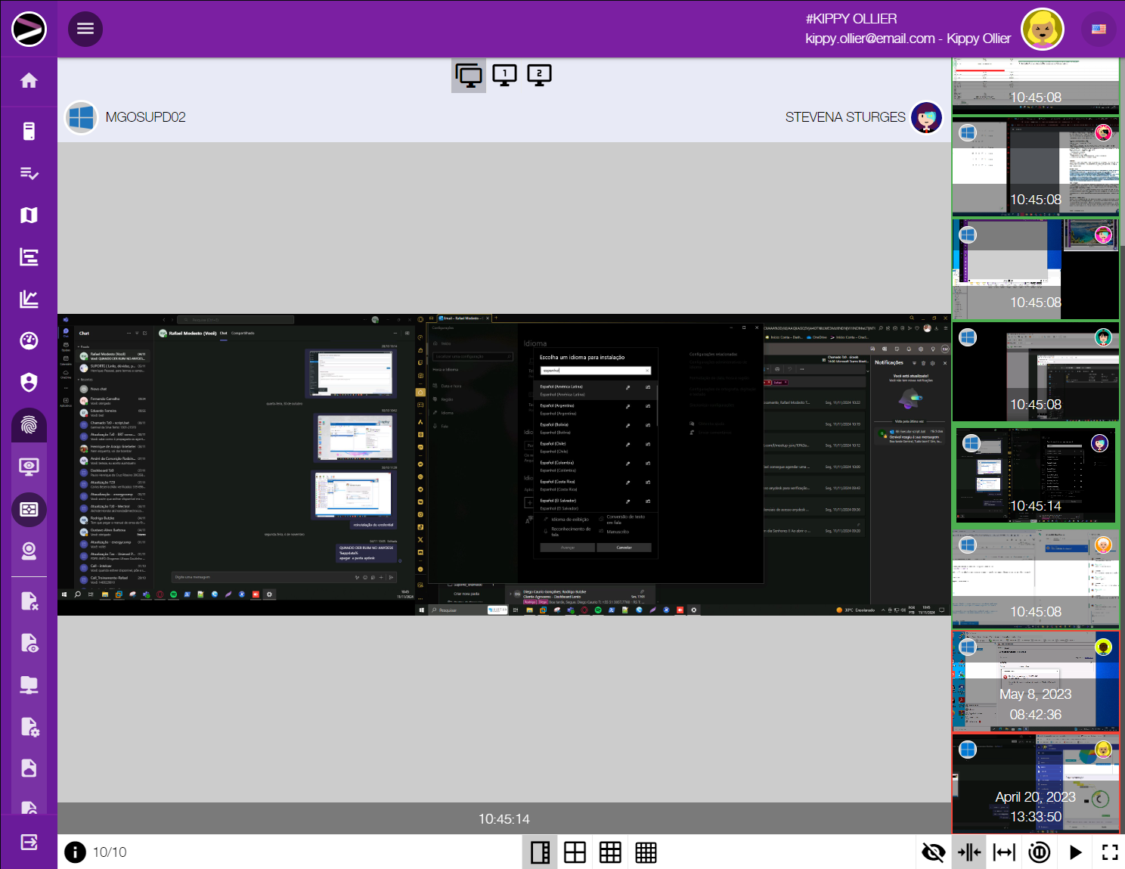1125x869 pixels.
Task: Open the shield user security icon
Action: pyautogui.click(x=29, y=383)
